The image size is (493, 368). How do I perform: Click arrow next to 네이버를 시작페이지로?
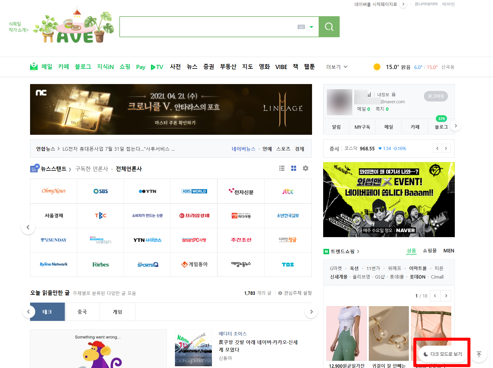(403, 4)
